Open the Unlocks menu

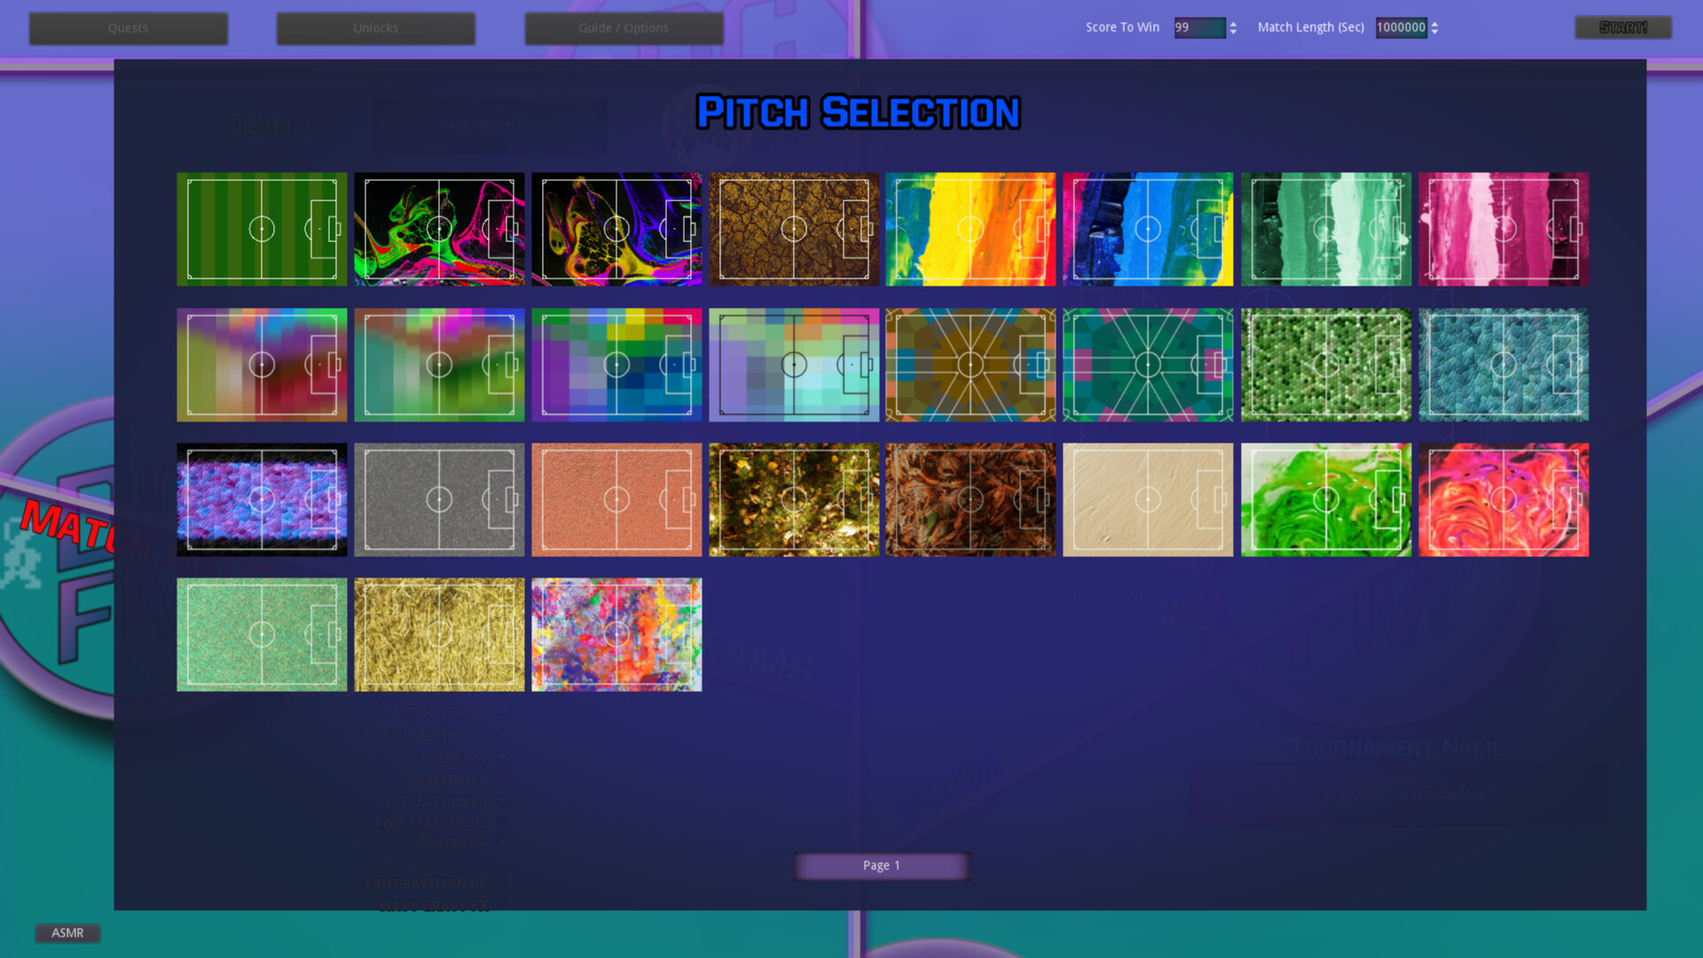tap(375, 28)
